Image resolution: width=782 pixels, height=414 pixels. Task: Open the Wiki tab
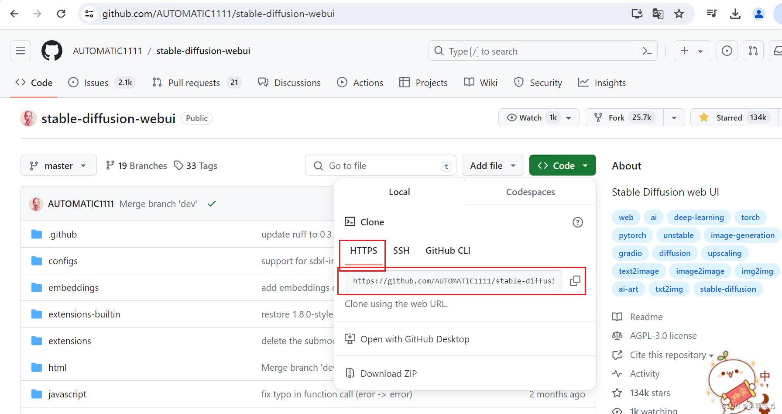point(480,83)
